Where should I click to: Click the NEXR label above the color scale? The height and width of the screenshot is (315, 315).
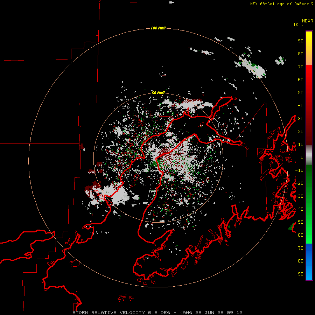tap(307, 21)
